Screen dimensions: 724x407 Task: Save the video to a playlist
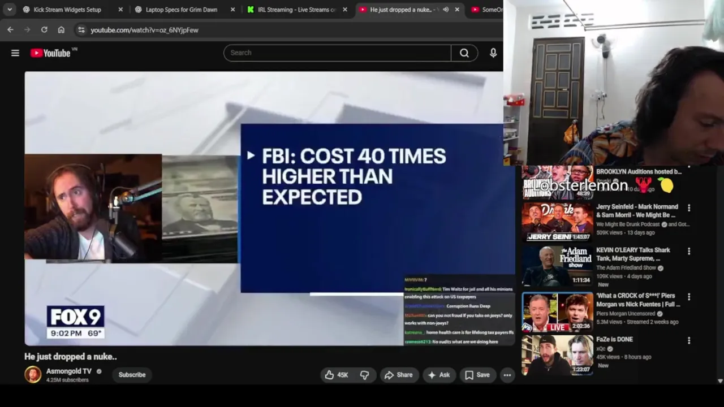pos(477,375)
